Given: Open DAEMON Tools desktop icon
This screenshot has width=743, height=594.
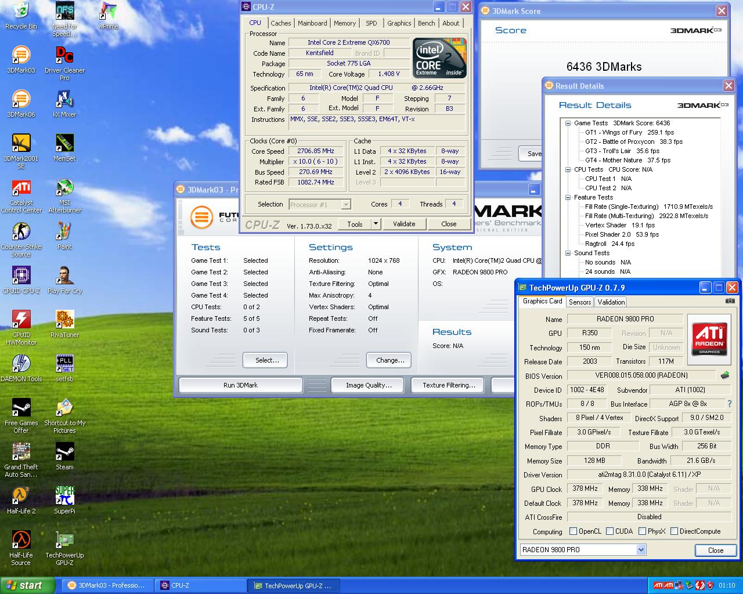Looking at the screenshot, I should [x=21, y=368].
